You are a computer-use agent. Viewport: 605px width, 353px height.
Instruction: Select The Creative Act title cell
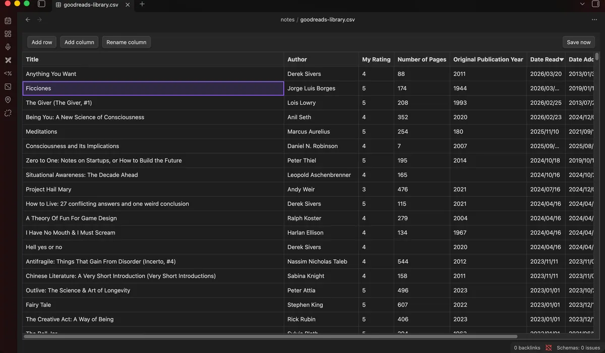pos(153,319)
